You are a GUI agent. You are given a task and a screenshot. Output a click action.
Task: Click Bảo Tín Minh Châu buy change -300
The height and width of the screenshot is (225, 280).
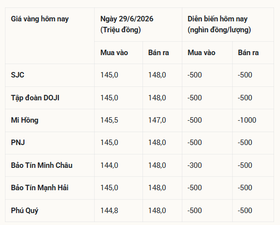tap(194, 165)
